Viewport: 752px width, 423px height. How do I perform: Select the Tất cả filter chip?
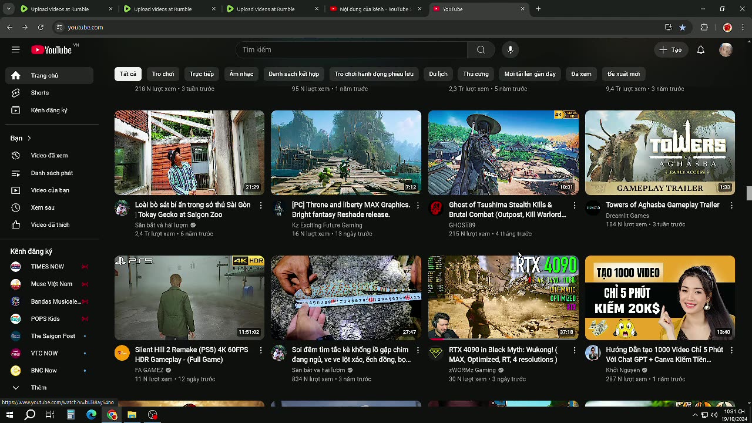pos(128,74)
